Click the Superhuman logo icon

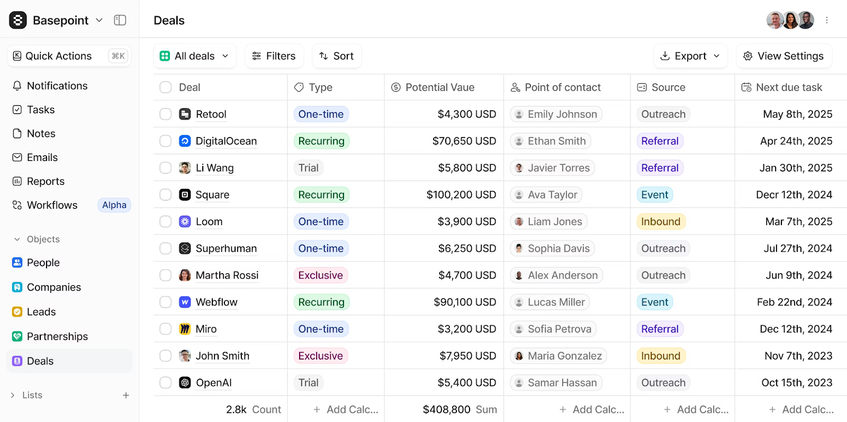[185, 248]
